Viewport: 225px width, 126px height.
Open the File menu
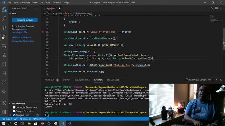(x=9, y=3)
